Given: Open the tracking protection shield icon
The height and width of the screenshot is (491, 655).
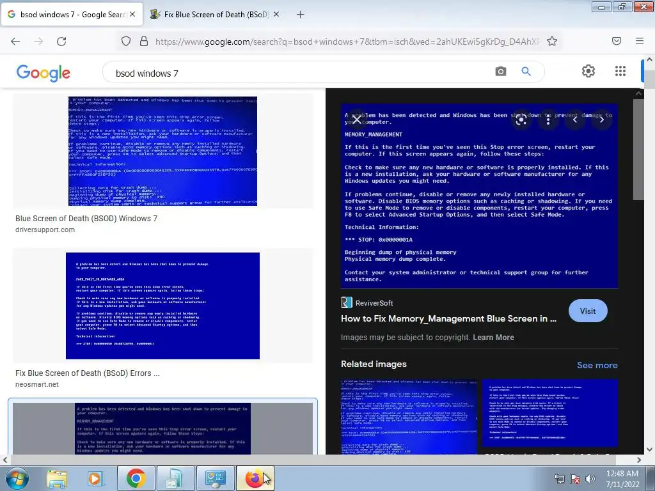Looking at the screenshot, I should pos(126,41).
